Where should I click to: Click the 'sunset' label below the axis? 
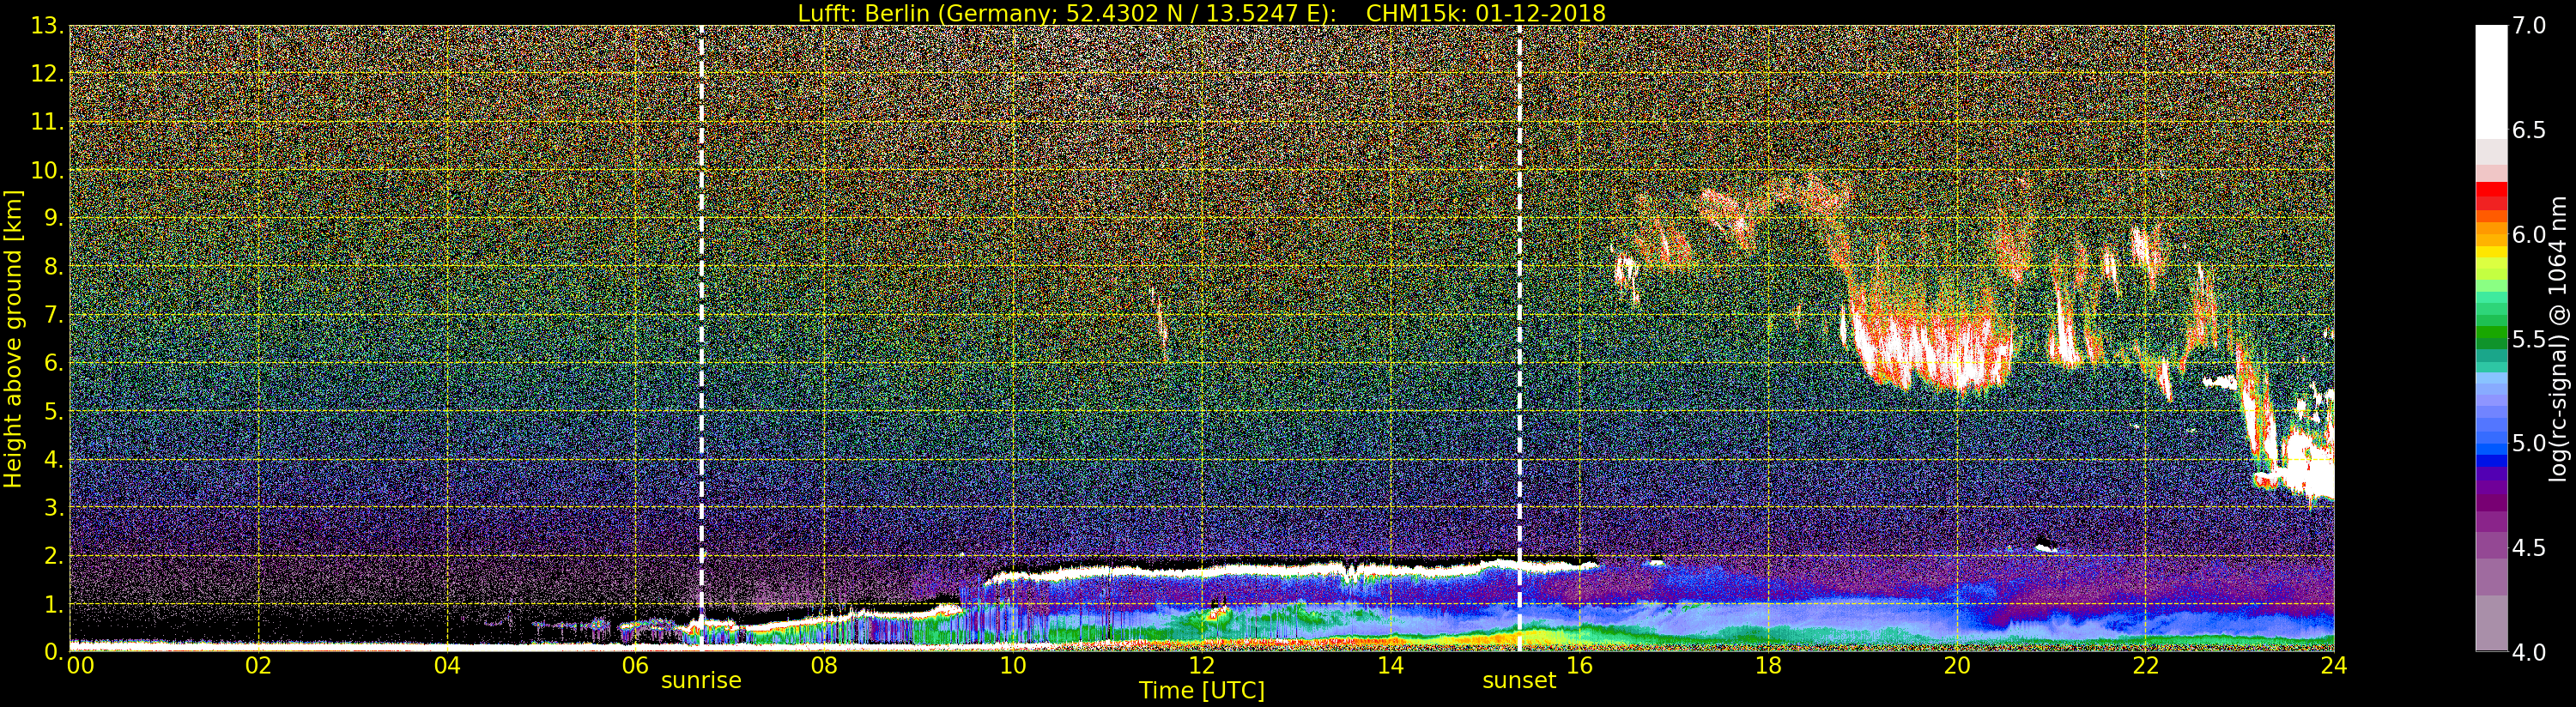[x=1519, y=681]
